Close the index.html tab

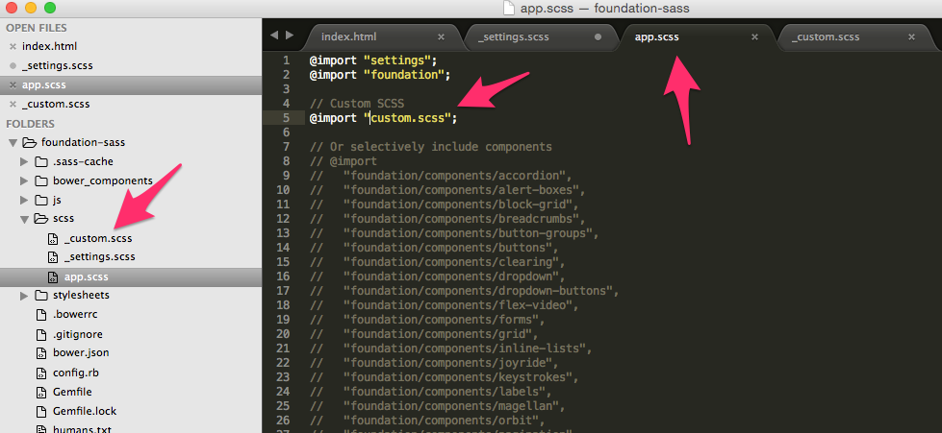click(x=441, y=37)
